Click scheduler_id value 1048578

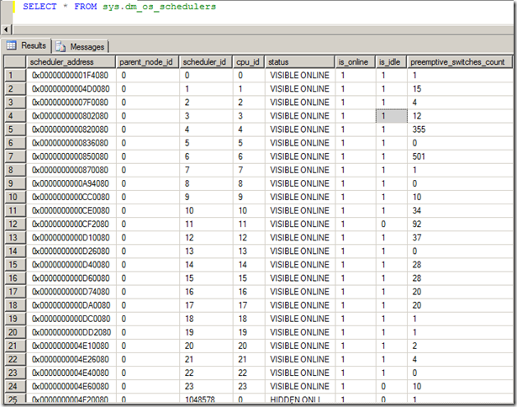coord(206,399)
